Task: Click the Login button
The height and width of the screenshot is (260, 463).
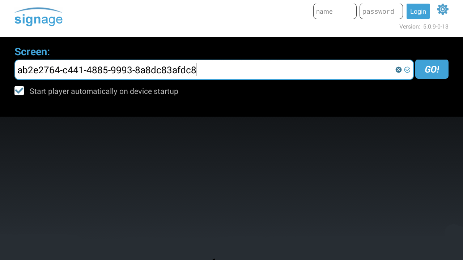Action: (x=418, y=11)
